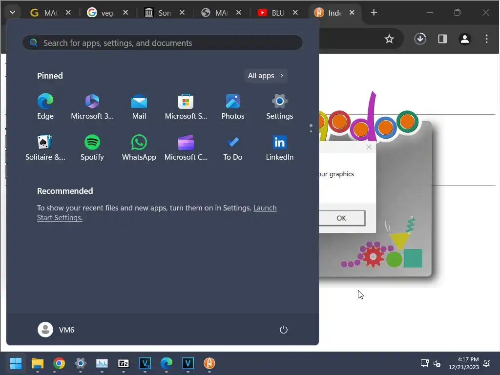
Task: Open Spotify from Start menu
Action: tap(92, 147)
